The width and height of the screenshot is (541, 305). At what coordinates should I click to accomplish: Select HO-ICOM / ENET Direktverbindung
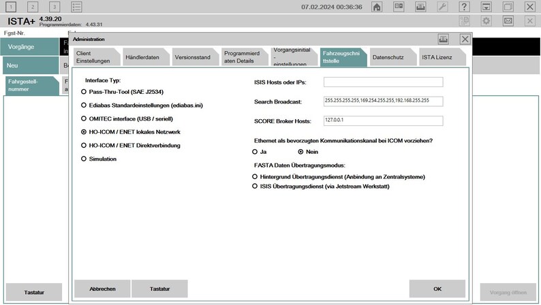130,146
